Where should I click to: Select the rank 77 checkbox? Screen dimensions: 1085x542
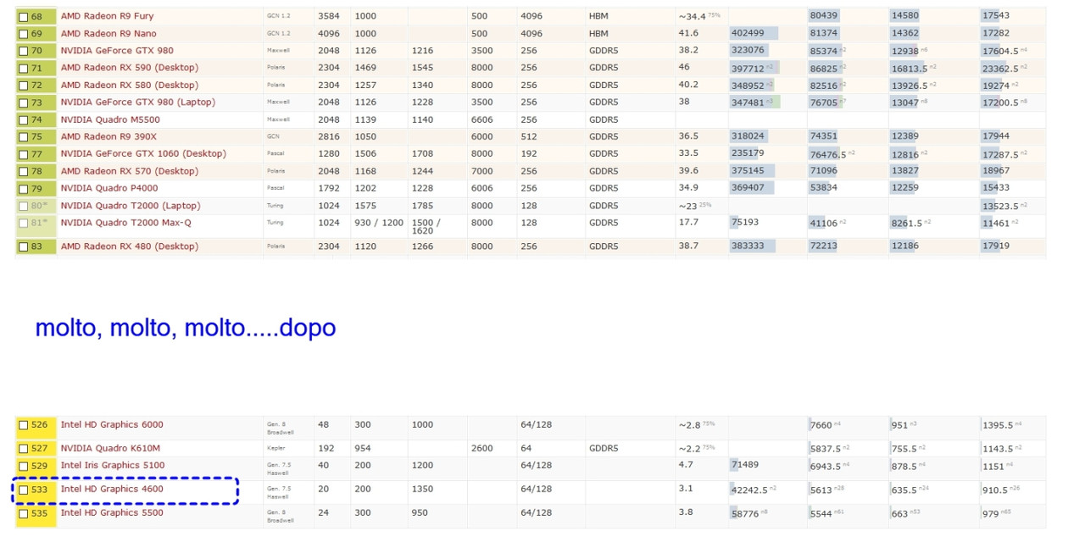pyautogui.click(x=24, y=154)
